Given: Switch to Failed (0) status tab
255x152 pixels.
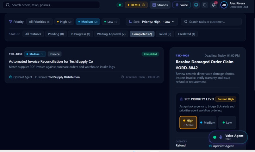Looking at the screenshot, I should [x=165, y=34].
